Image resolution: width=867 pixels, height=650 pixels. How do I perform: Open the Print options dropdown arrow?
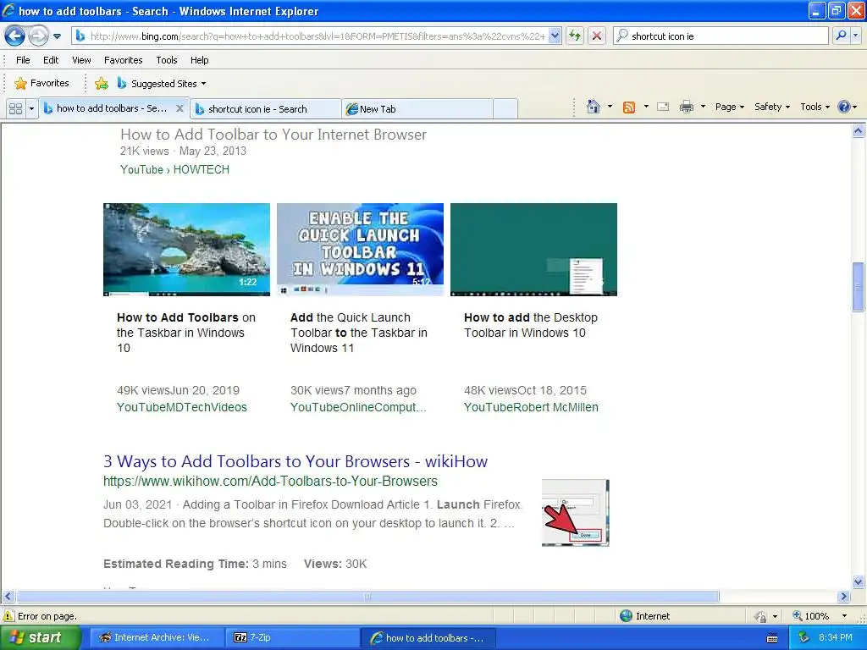[703, 107]
